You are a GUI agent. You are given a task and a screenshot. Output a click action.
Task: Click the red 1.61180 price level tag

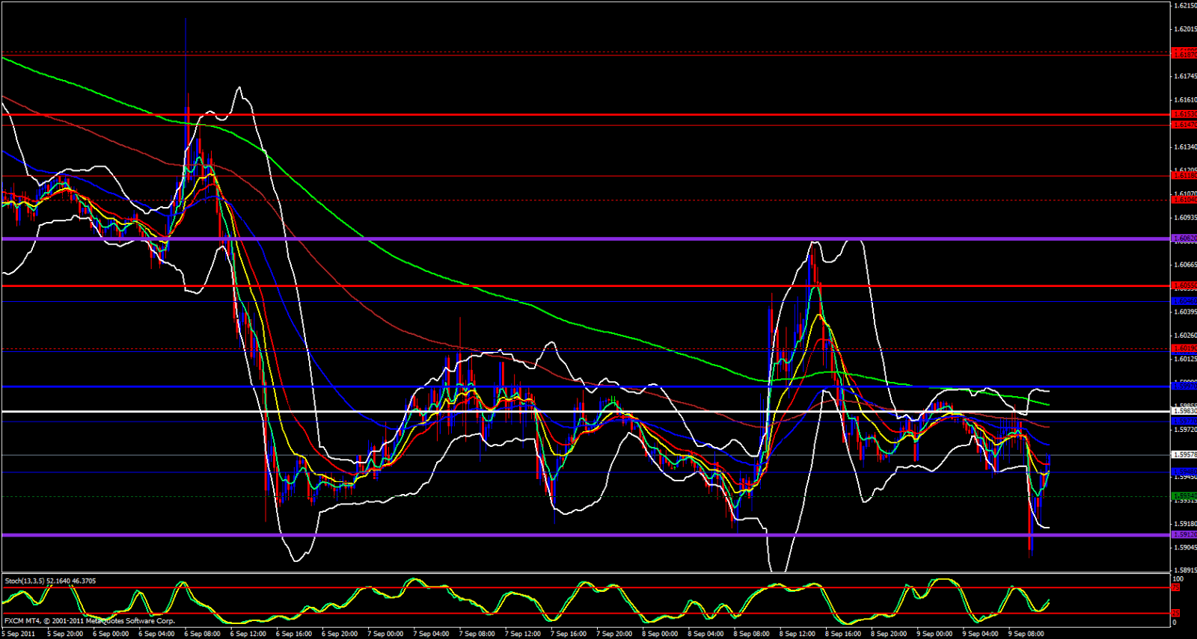1184,176
